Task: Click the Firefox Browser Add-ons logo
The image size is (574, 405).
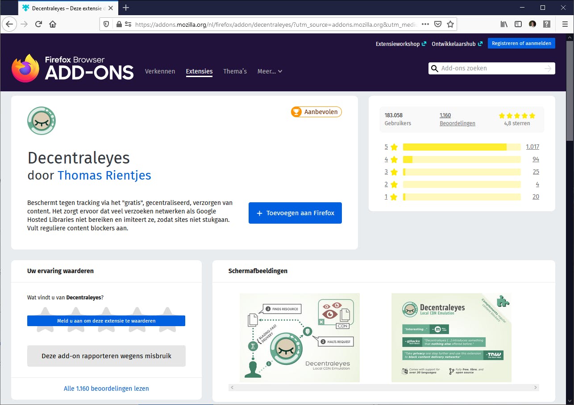Action: coord(72,68)
